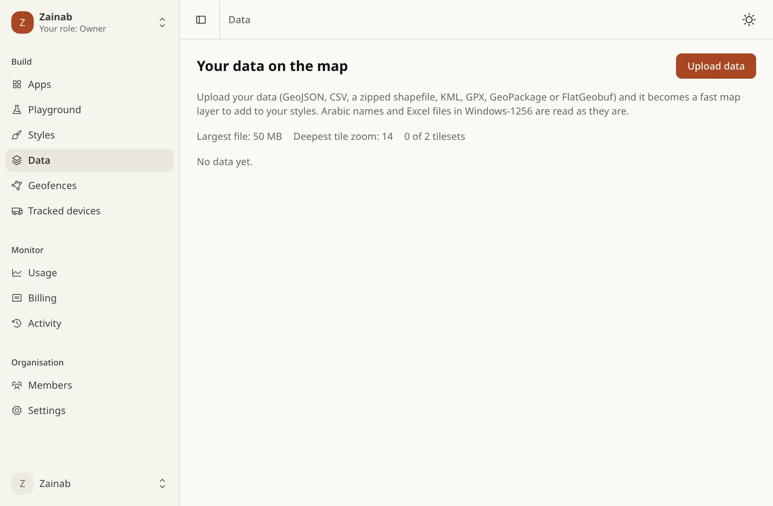
Task: Click the 'No data yet.' message
Action: (x=225, y=162)
